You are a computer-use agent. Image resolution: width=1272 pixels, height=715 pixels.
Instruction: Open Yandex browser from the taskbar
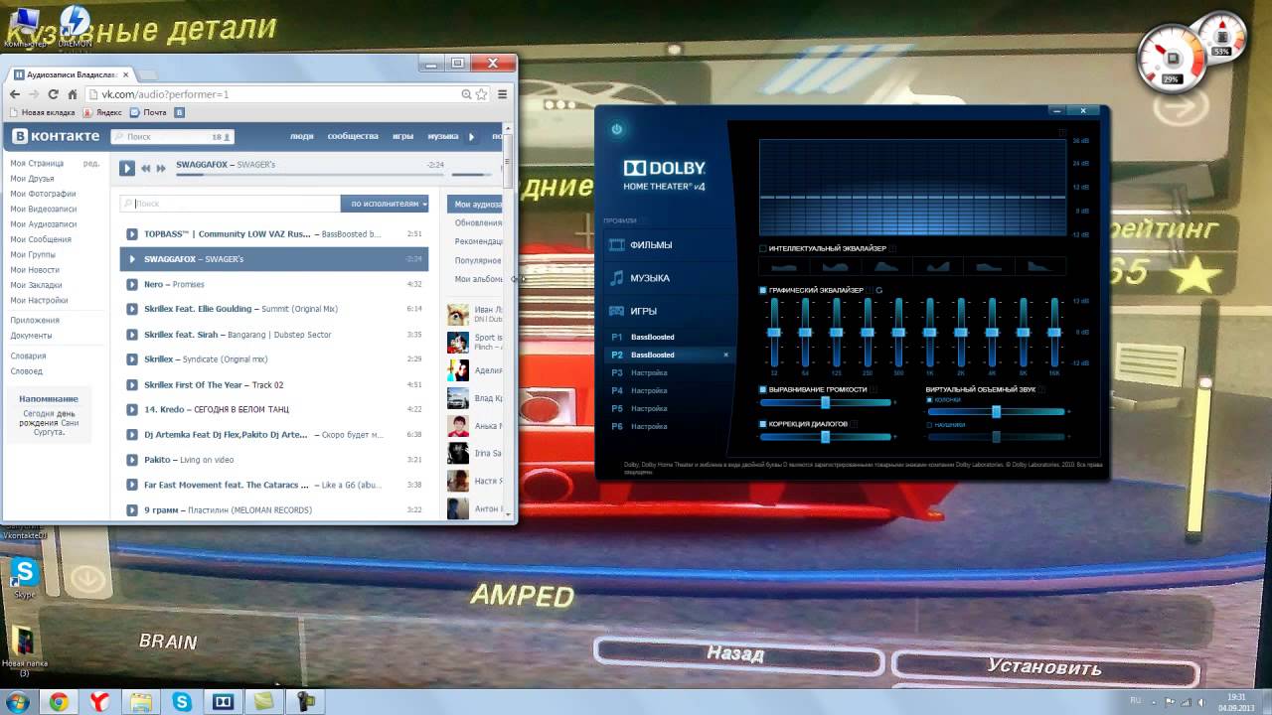pos(99,702)
